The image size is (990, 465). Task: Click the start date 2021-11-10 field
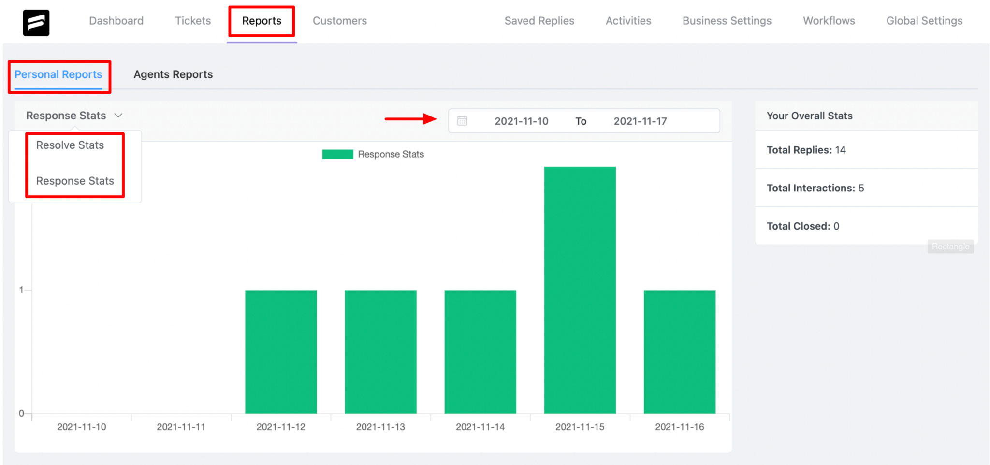point(521,121)
